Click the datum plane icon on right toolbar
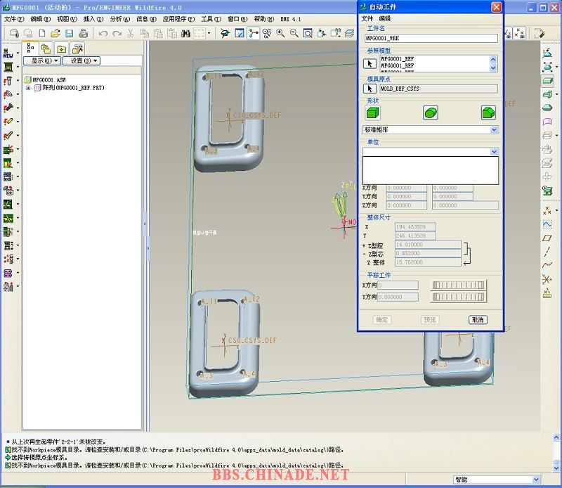The width and height of the screenshot is (562, 488). point(547,238)
